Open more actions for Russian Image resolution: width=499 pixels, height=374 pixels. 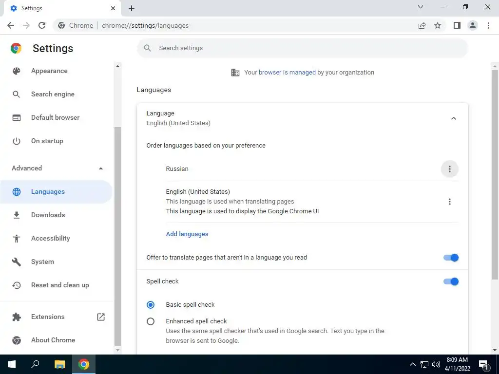[x=450, y=169]
